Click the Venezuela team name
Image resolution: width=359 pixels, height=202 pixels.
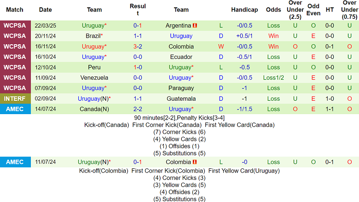click(x=94, y=78)
